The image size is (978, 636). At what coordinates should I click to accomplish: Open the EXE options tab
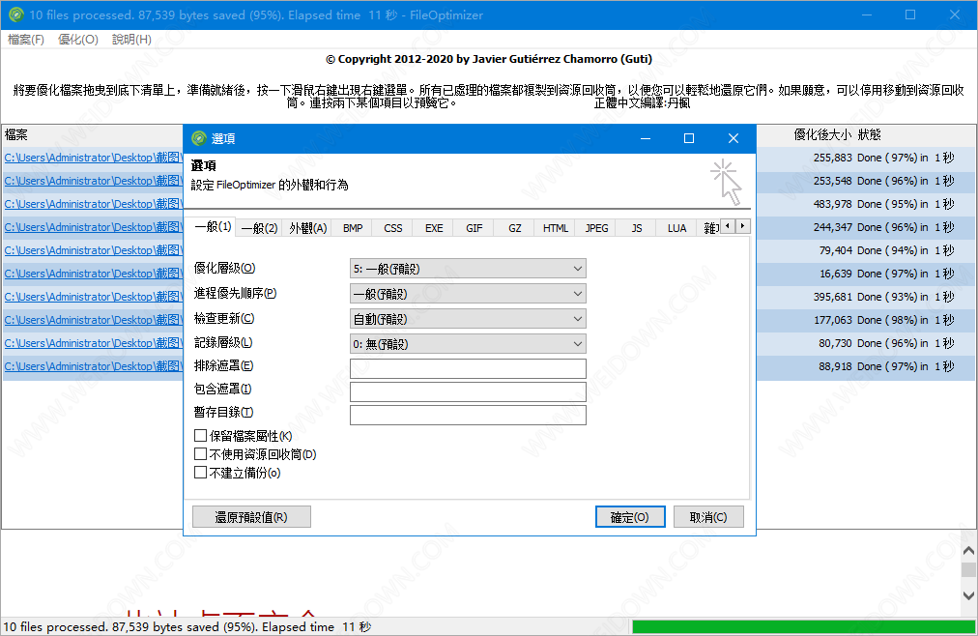(434, 228)
